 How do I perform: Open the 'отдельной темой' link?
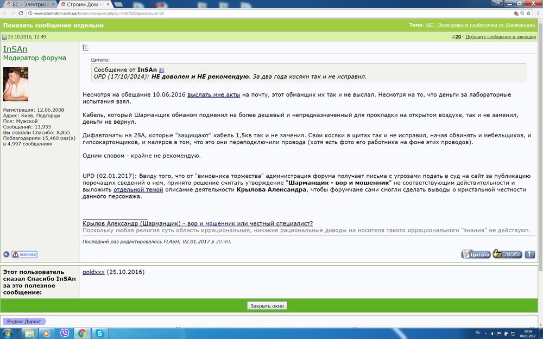pyautogui.click(x=138, y=189)
